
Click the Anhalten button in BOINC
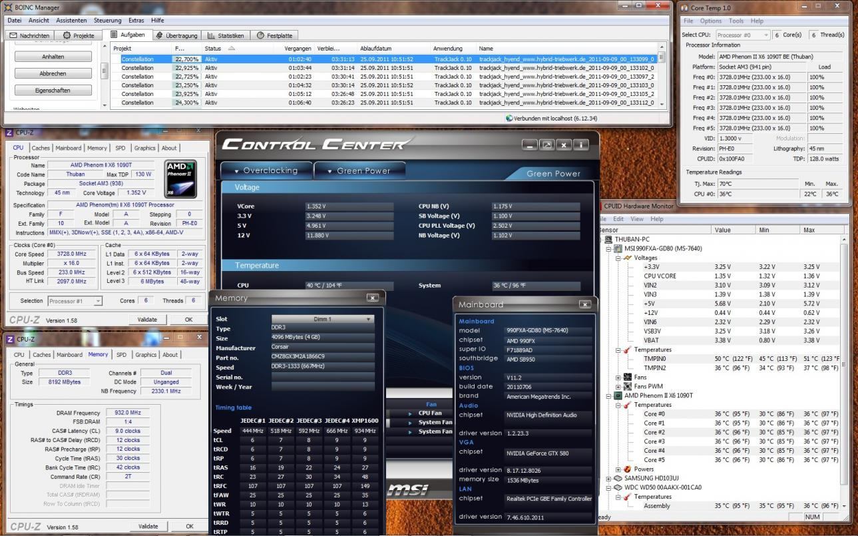[53, 57]
